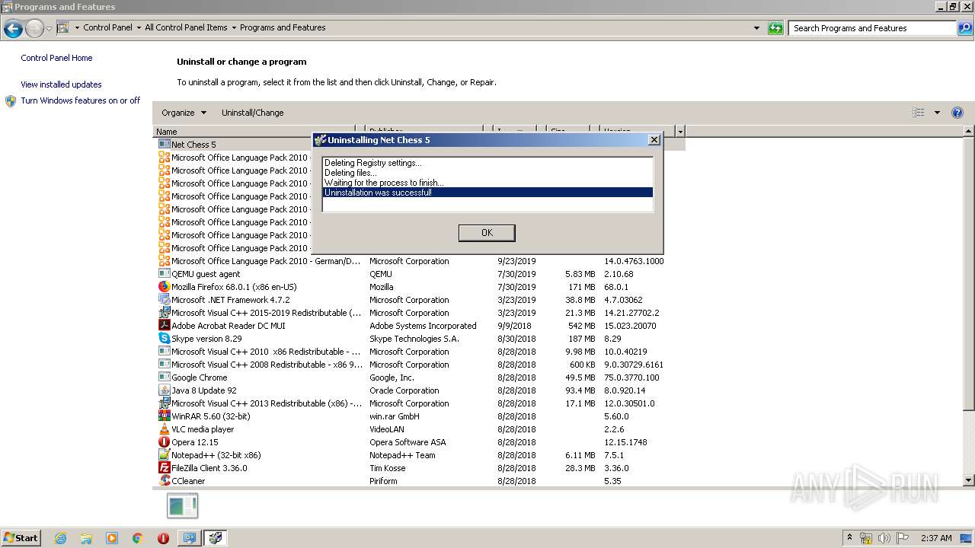The height and width of the screenshot is (548, 975).
Task: Select Skype version 8.29 icon
Action: 164,339
